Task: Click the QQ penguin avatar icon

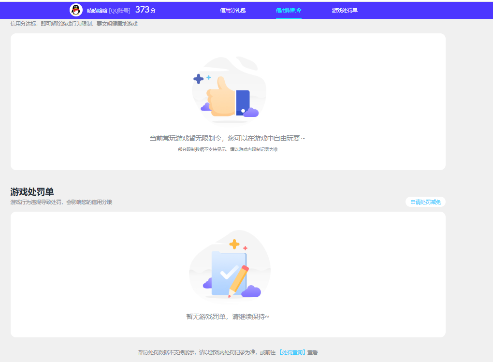Action: coord(76,10)
